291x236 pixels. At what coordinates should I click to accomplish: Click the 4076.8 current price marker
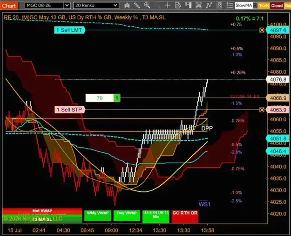coord(277,80)
